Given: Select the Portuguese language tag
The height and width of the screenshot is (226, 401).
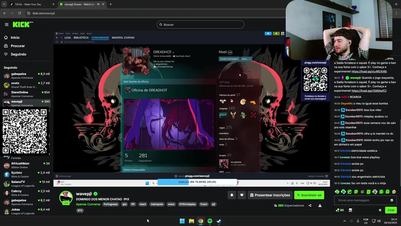Looking at the screenshot, I should pos(111,204).
